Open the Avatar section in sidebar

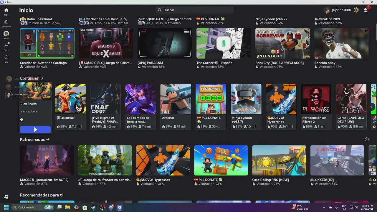[6, 34]
